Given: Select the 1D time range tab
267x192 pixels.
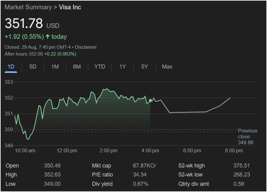Looking at the screenshot, I should point(11,67).
